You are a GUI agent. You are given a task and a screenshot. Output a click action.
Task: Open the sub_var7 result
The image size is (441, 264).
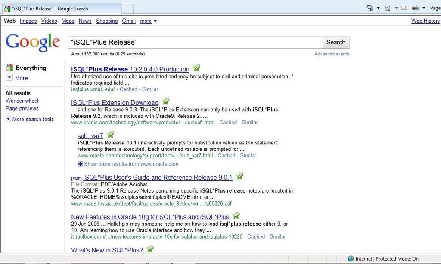(90, 136)
